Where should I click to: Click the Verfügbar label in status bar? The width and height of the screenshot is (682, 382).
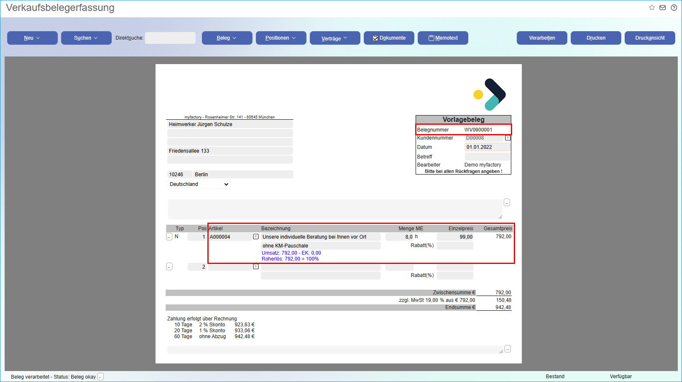coord(620,377)
